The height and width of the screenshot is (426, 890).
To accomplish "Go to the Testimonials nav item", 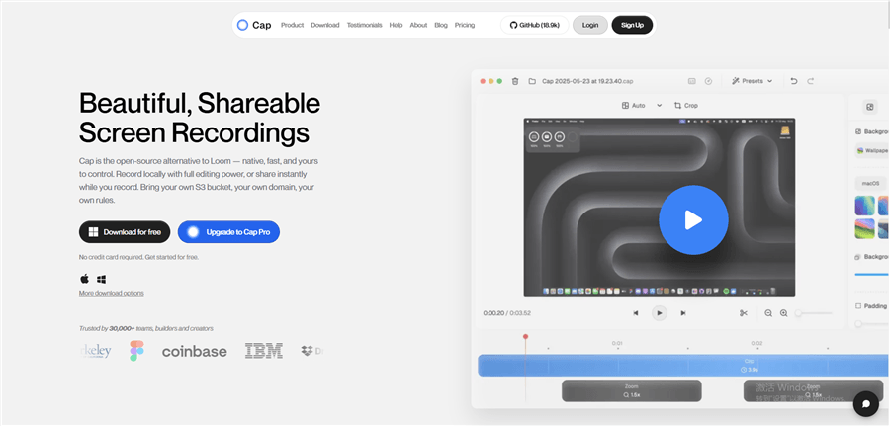I will pos(364,25).
